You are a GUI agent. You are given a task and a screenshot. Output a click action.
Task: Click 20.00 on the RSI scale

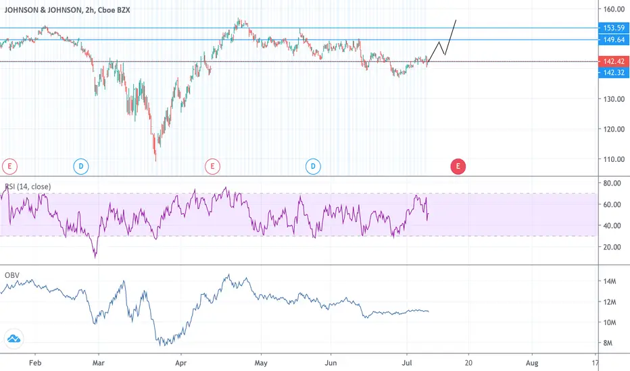(612, 247)
